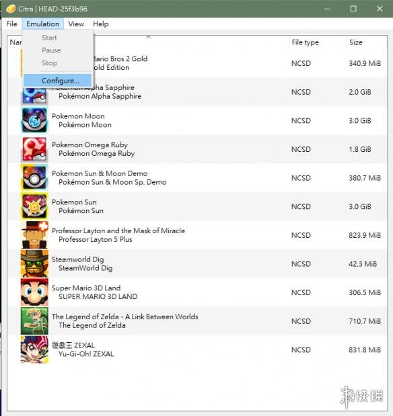Image resolution: width=393 pixels, height=416 pixels.
Task: Click the Professor Layton game icon
Action: (x=34, y=235)
